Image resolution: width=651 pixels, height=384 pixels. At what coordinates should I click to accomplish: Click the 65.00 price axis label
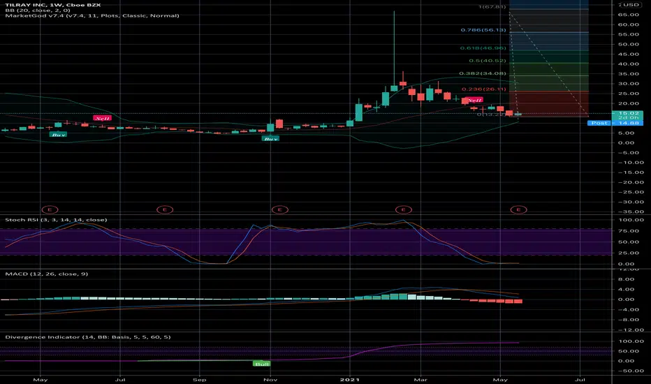628,15
